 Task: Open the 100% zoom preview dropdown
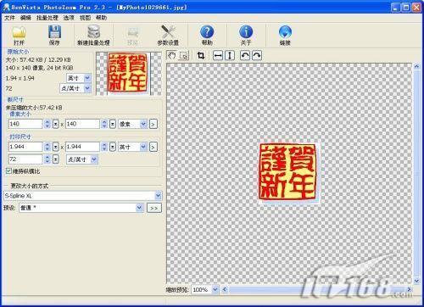pyautogui.click(x=215, y=289)
